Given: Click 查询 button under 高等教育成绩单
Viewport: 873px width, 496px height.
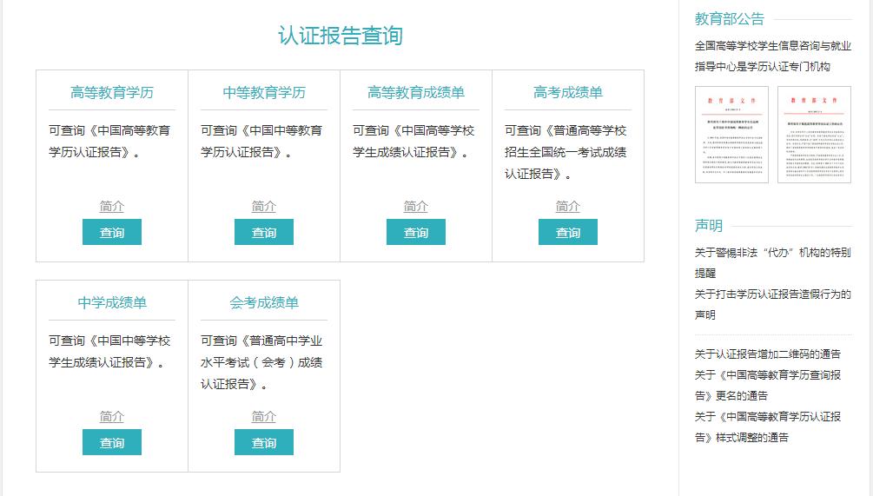Looking at the screenshot, I should [x=416, y=232].
